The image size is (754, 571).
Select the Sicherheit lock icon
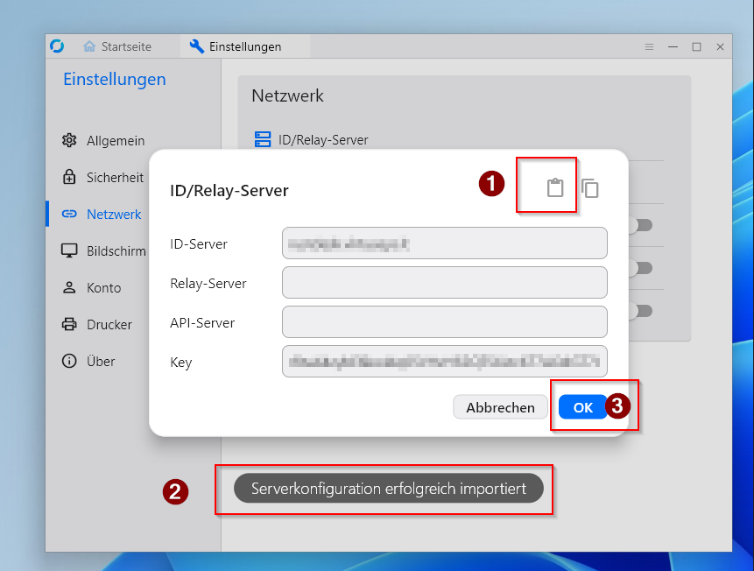68,177
